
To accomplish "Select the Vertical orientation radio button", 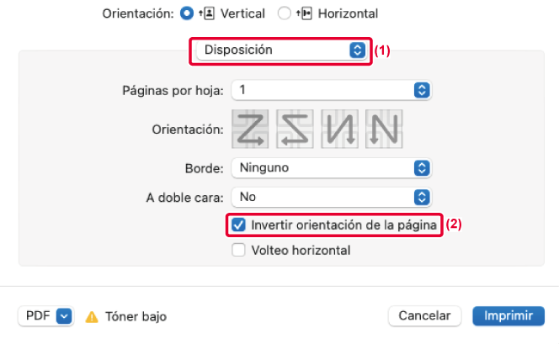I will pos(187,13).
